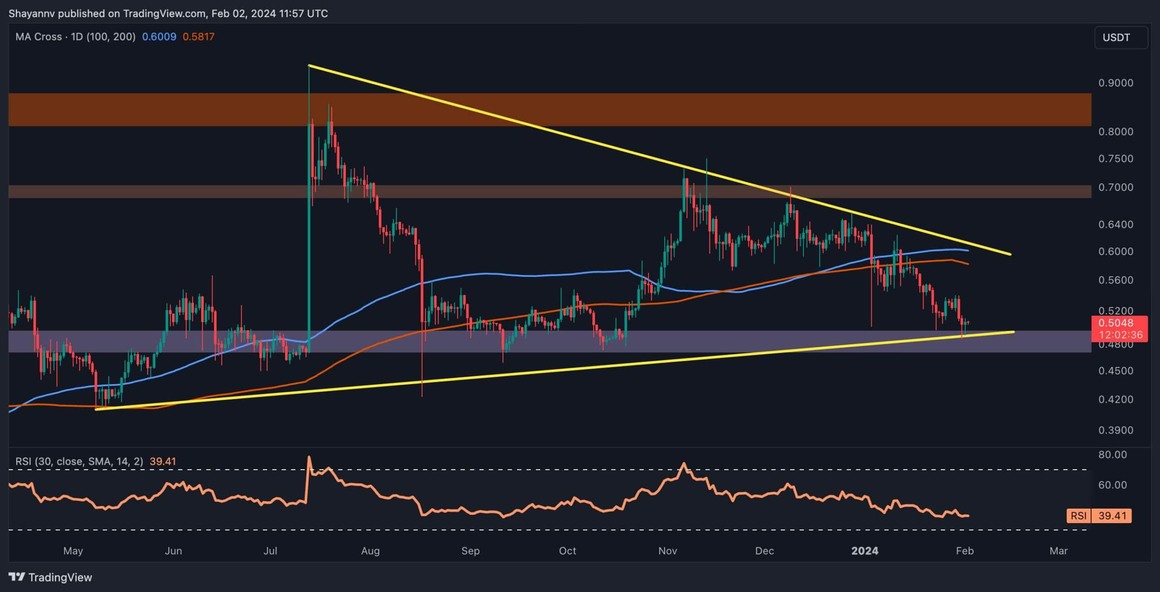Screen dimensions: 1160x592
Task: Select the RSI indicator legend label
Action: click(x=79, y=461)
